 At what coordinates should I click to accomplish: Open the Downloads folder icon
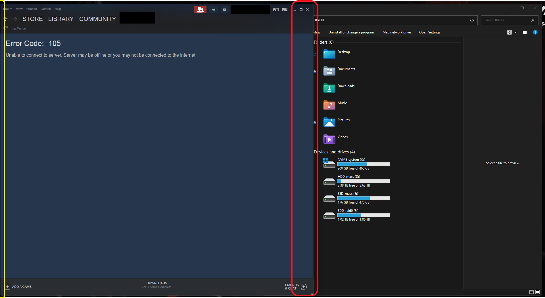329,88
